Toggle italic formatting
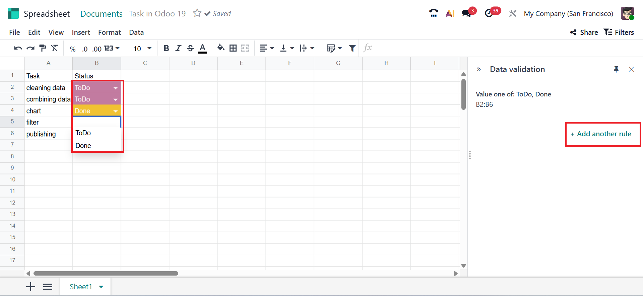 178,48
